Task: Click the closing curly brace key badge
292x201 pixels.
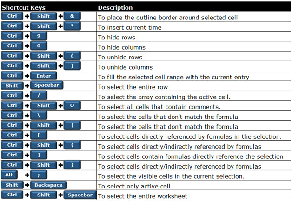Action: (72, 165)
